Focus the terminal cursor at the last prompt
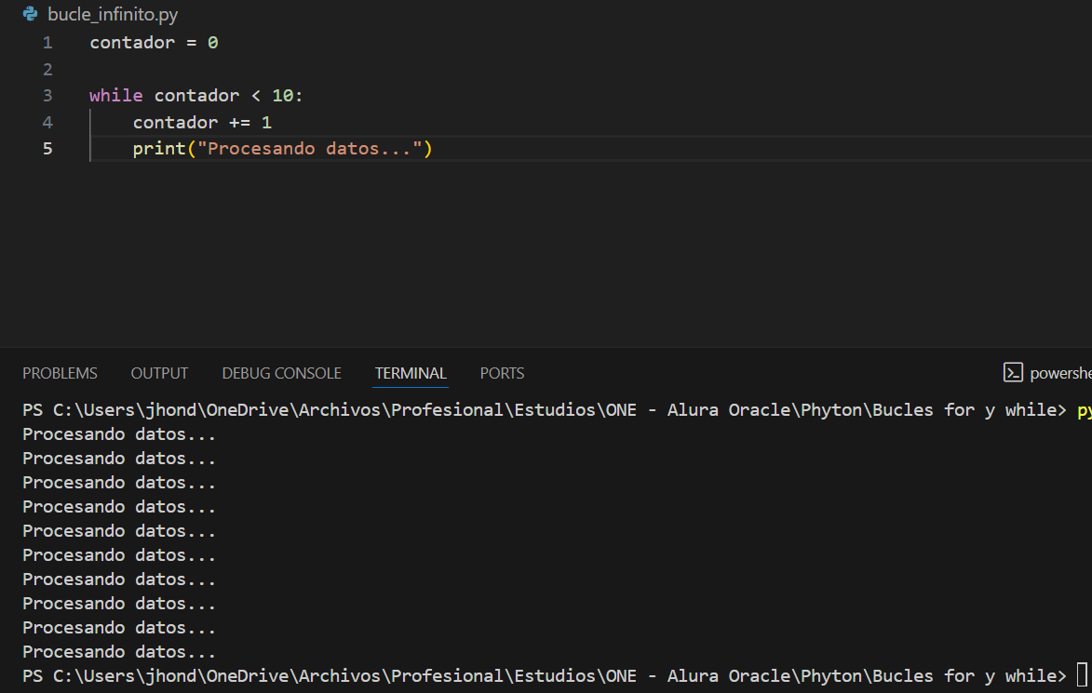The width and height of the screenshot is (1092, 693). pyautogui.click(x=1080, y=675)
